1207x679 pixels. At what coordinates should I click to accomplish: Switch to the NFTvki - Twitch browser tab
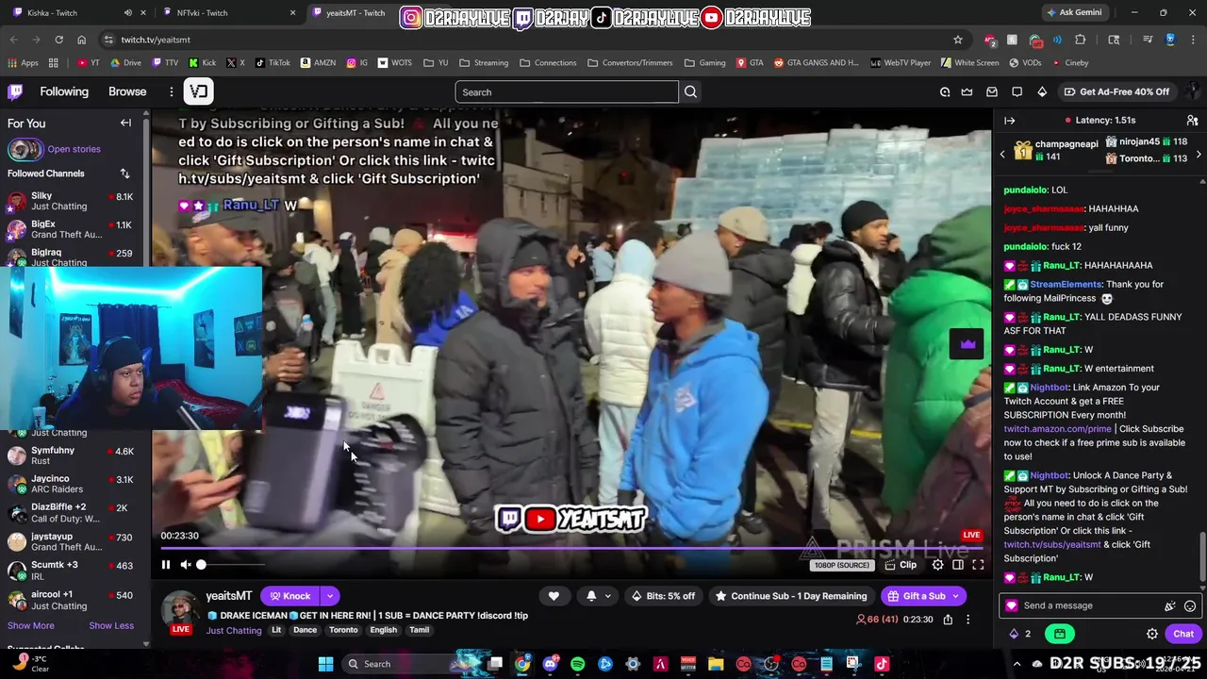coord(226,12)
